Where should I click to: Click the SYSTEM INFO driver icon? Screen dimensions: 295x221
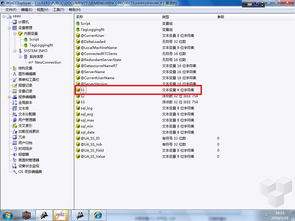click(20, 51)
